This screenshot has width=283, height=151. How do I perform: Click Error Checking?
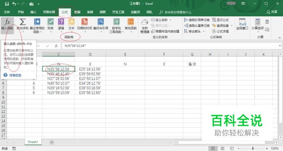coord(220,26)
